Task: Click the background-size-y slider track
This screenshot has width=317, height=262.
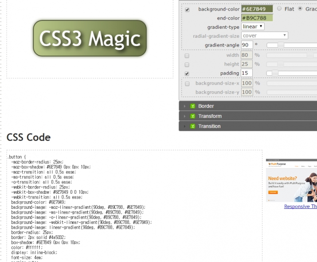Action: click(292, 92)
